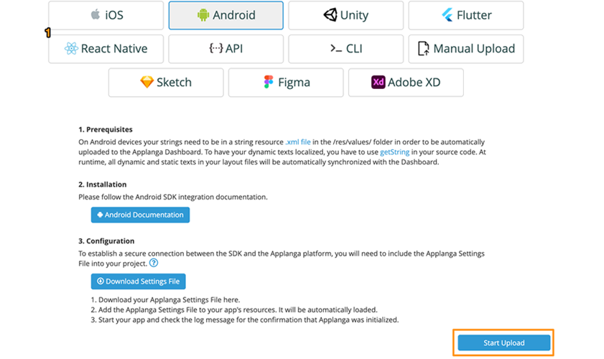Select the iOS platform with Apple logo
Image resolution: width=604 pixels, height=359 pixels.
coord(106,15)
